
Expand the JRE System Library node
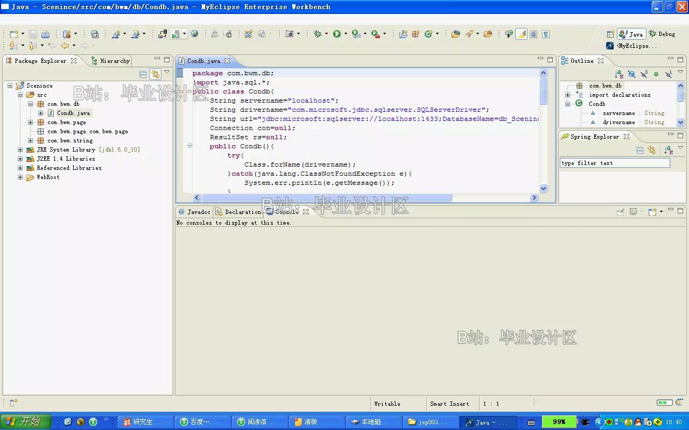20,149
